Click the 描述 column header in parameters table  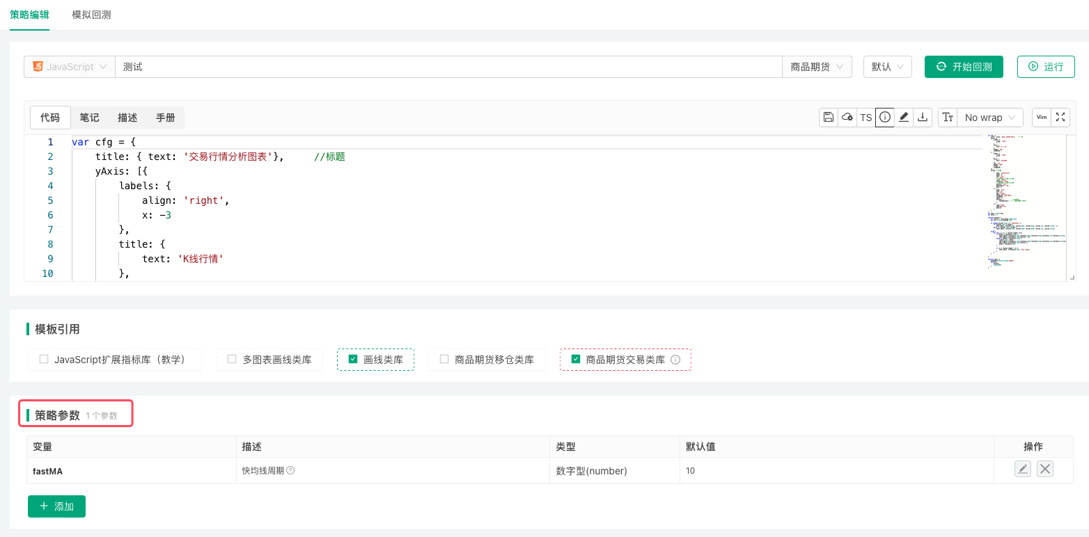click(x=393, y=447)
